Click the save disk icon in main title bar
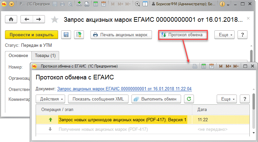258x142 pixels. click(55, 4)
